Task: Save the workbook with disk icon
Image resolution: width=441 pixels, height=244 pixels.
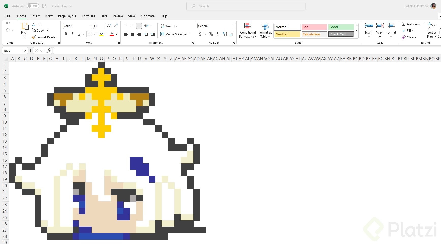Action: click(x=44, y=6)
